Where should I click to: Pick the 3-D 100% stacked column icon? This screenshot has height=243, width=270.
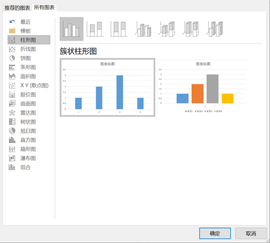click(192, 29)
